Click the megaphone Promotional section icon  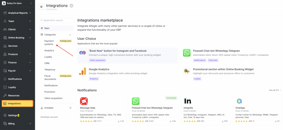(187, 71)
